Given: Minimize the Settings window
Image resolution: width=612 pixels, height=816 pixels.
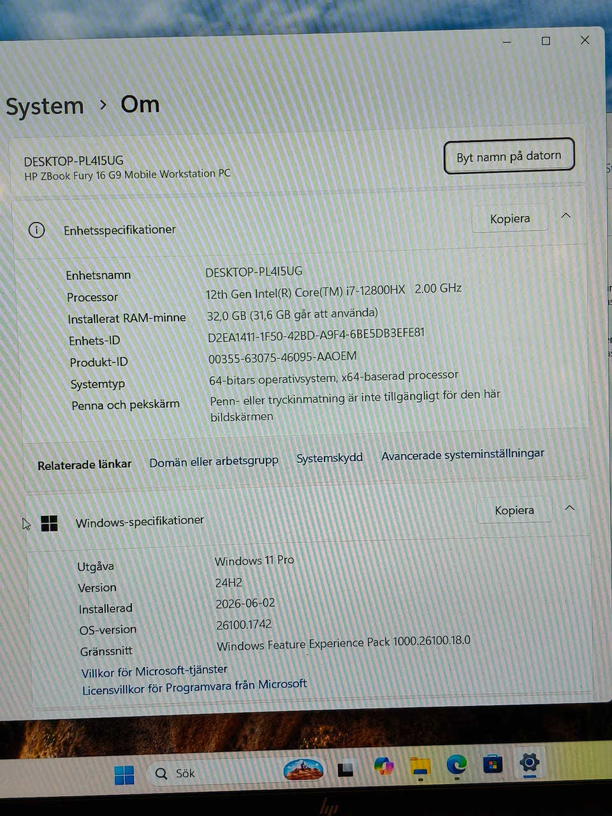Looking at the screenshot, I should [x=507, y=42].
